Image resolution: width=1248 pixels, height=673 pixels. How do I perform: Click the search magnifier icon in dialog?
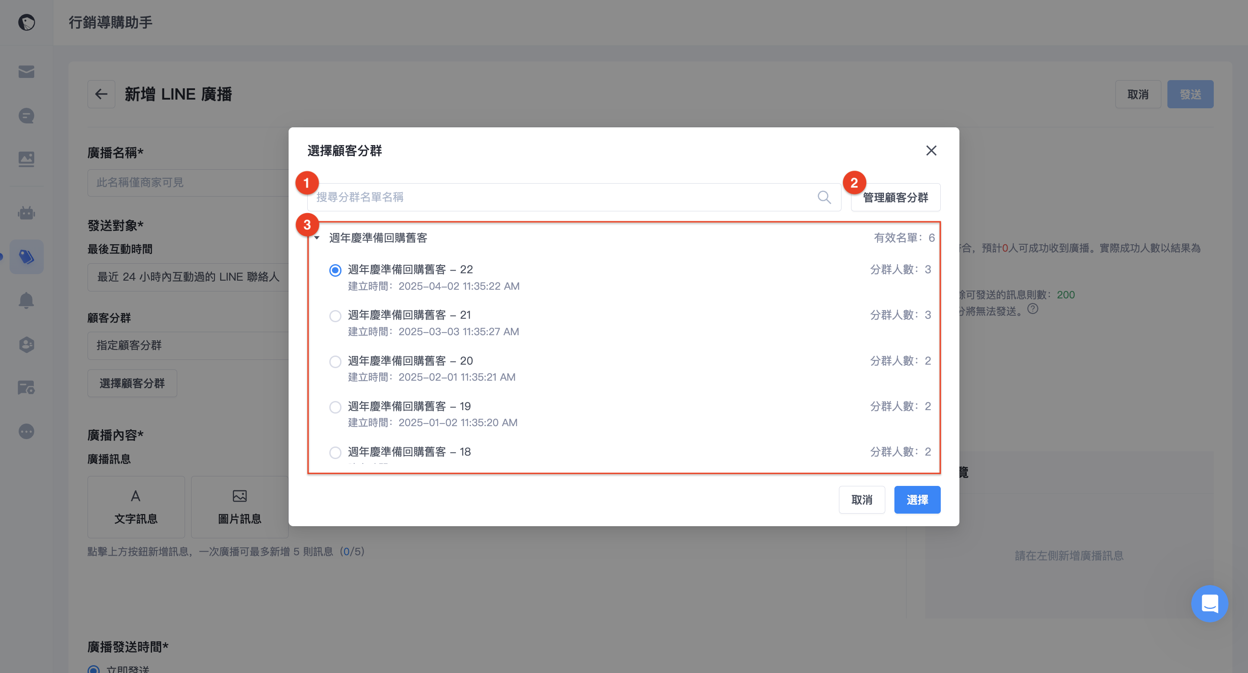[x=824, y=197]
